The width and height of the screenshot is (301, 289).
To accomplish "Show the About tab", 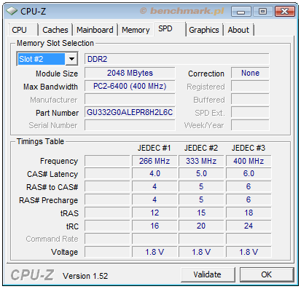I will pyautogui.click(x=238, y=30).
